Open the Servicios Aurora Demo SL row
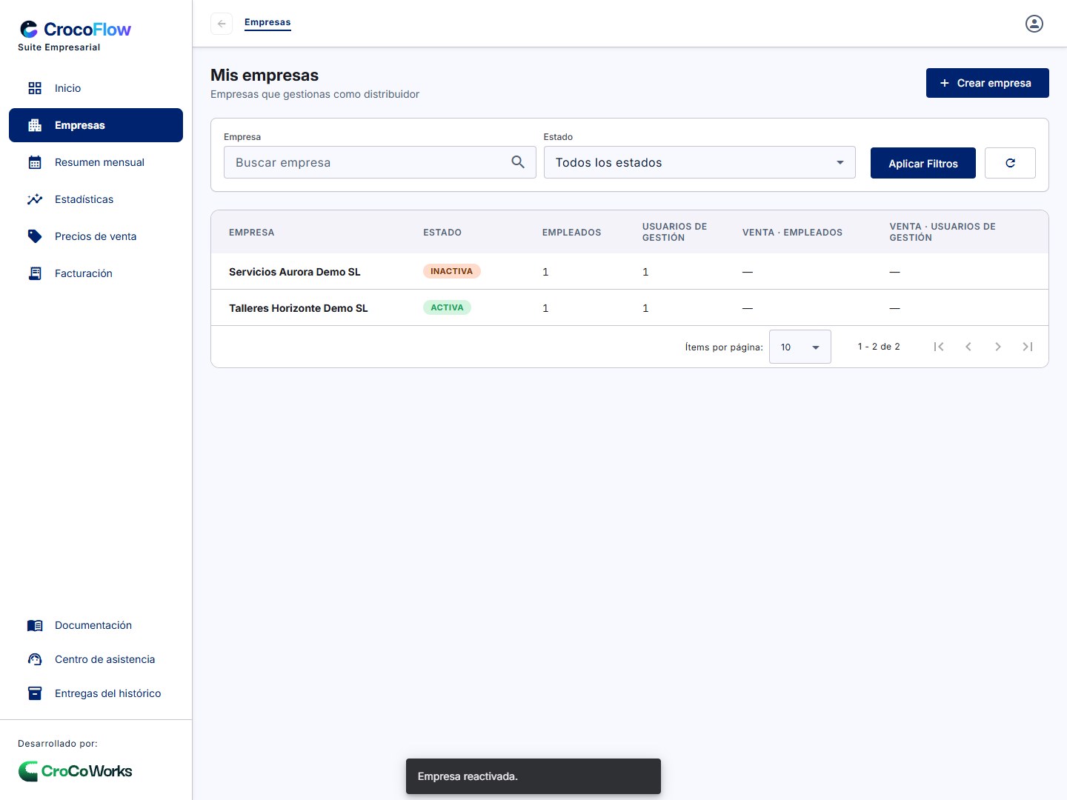The height and width of the screenshot is (800, 1067). [x=630, y=271]
